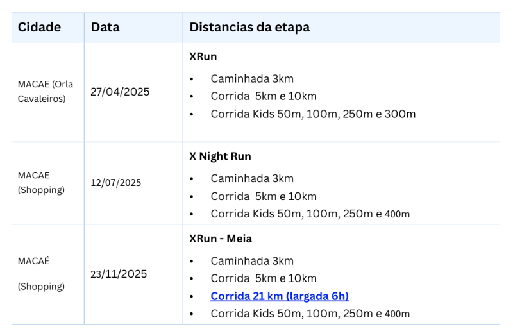Click the Cidade column header
The image size is (513, 329).
coord(39,27)
